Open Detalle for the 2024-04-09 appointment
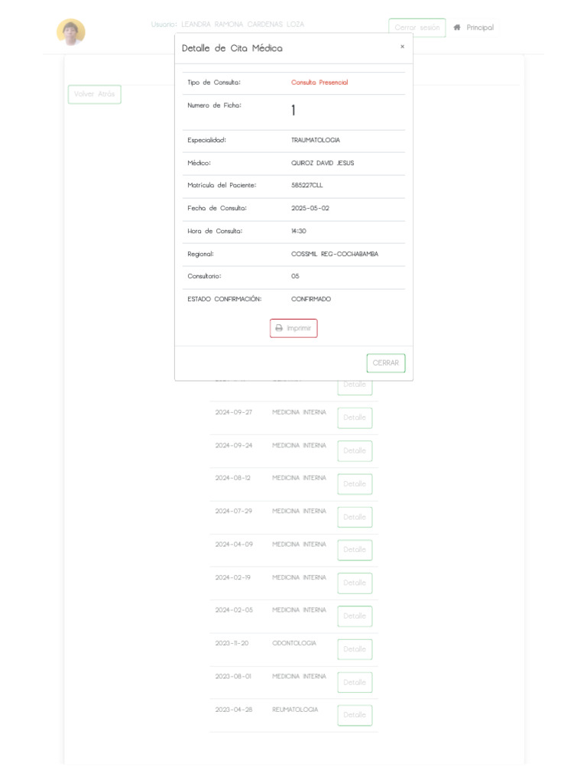587x783 pixels. point(355,550)
